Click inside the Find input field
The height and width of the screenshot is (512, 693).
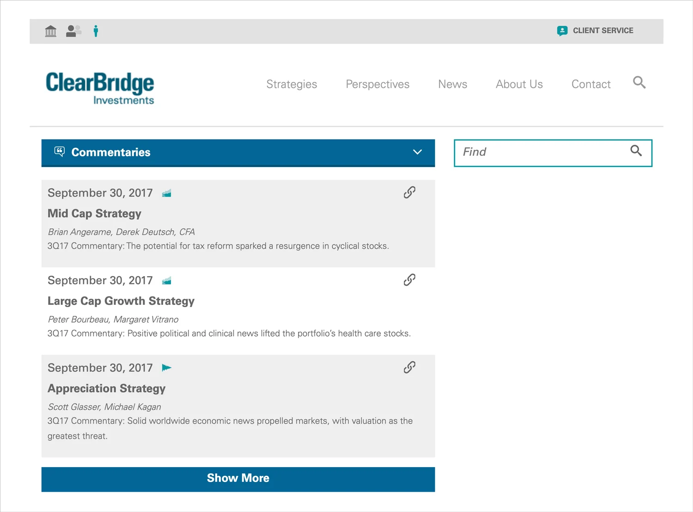(x=531, y=153)
